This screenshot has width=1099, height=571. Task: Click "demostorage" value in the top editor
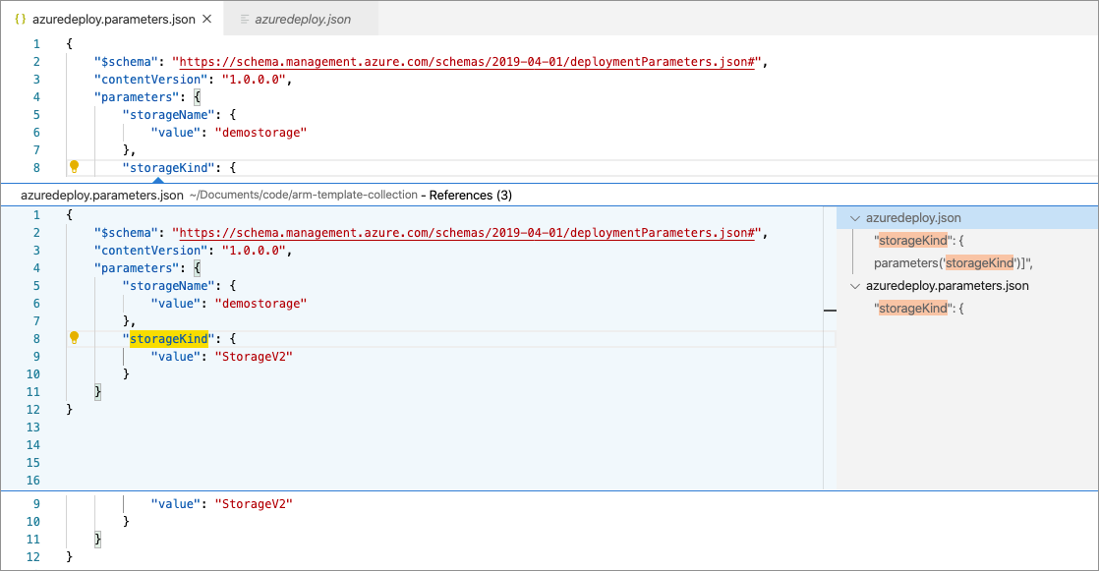click(x=260, y=133)
